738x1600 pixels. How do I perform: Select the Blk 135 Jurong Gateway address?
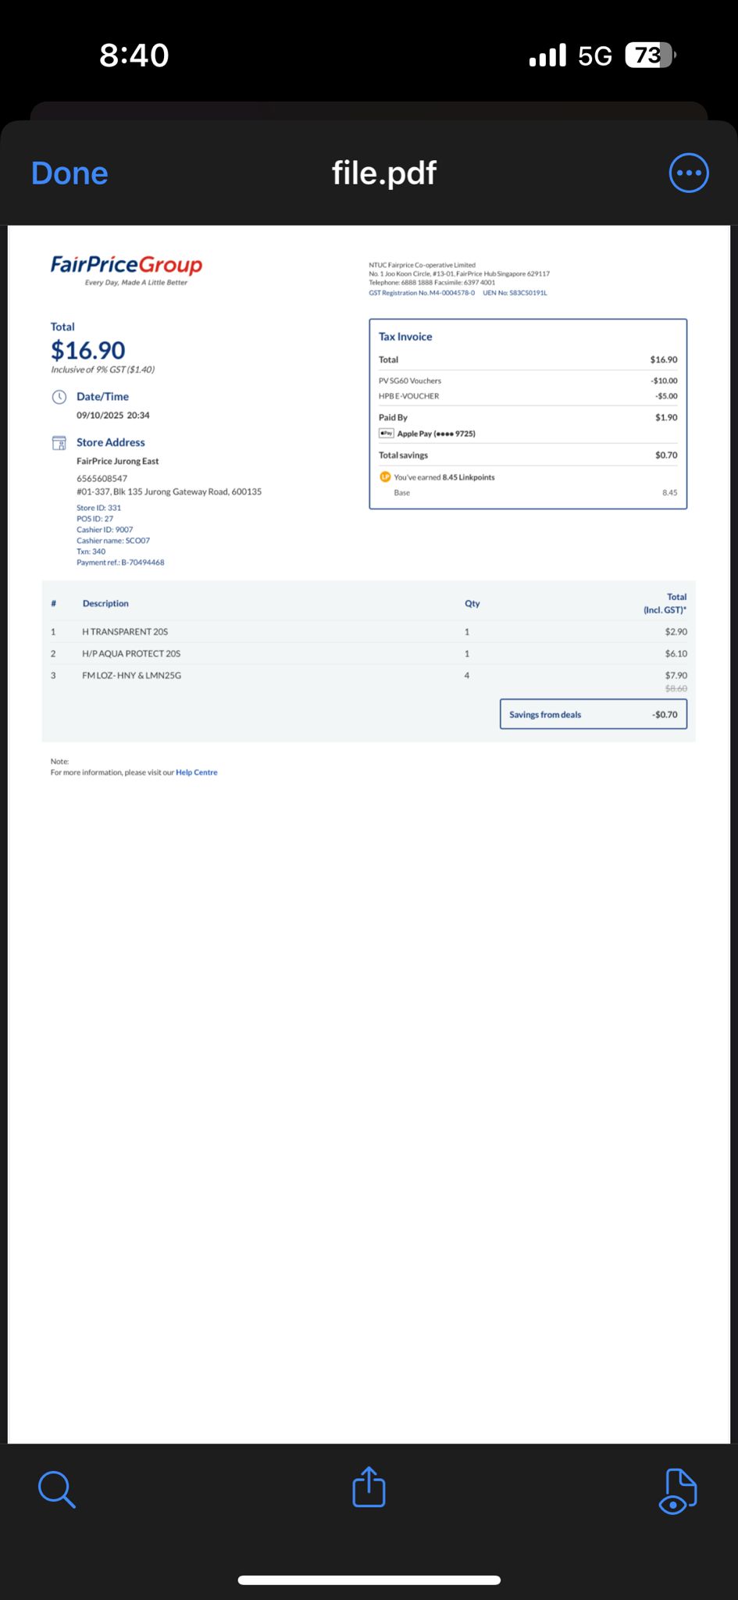[169, 491]
